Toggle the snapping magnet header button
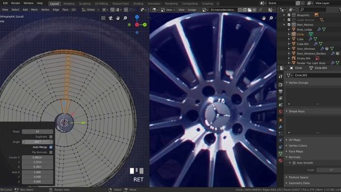The width and height of the screenshot is (341, 192). 112,10
